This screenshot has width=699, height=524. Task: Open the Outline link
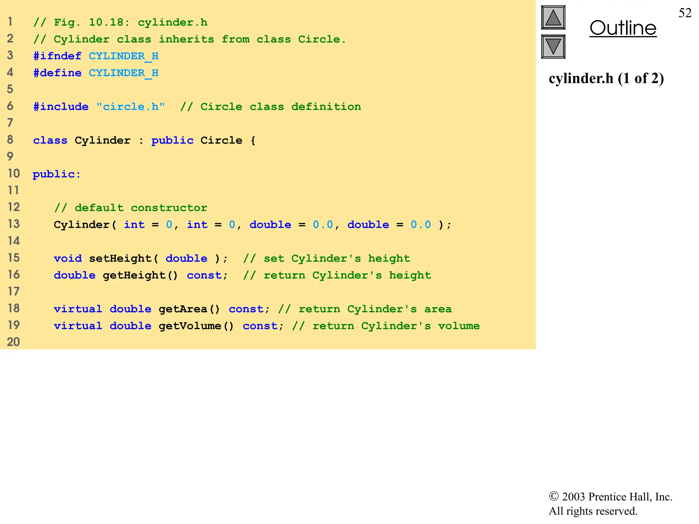tap(623, 28)
